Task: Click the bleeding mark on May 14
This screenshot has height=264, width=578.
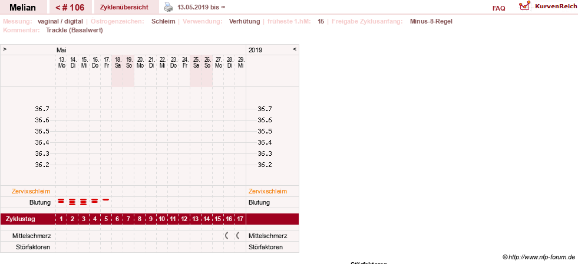Action: coord(72,202)
